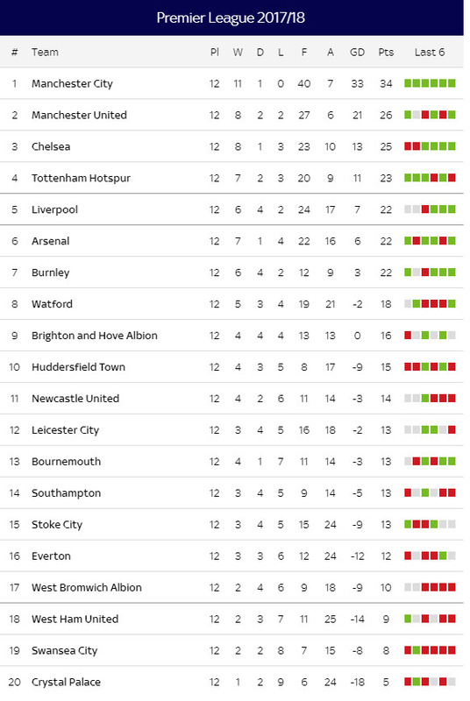Select the Chelsea team name
Image resolution: width=470 pixels, height=701 pixels.
(x=51, y=146)
